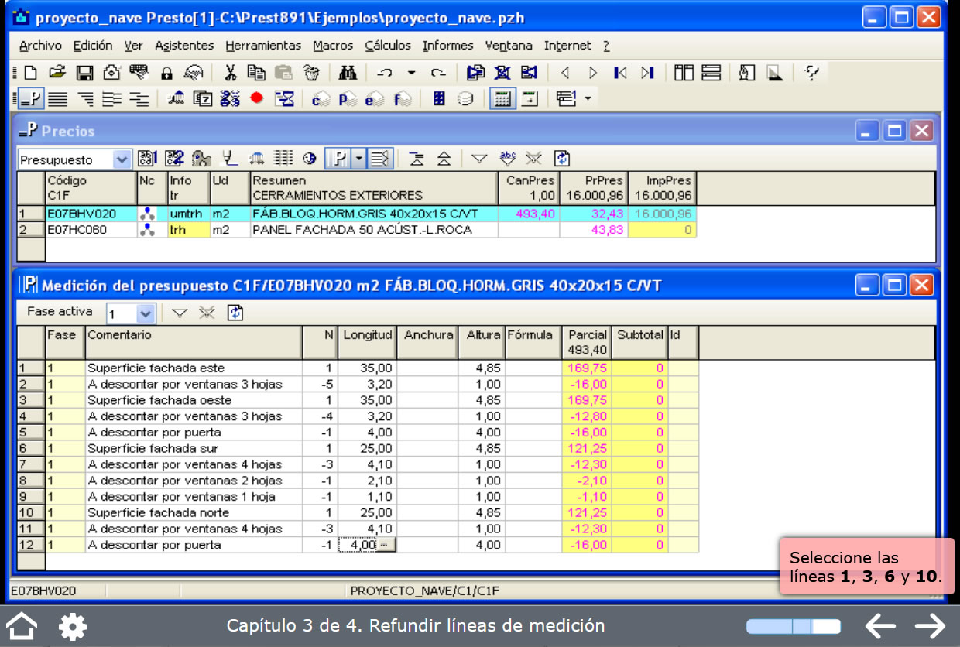The height and width of the screenshot is (647, 960).
Task: Click 'Superficie fachada norte' comment cell
Action: click(x=194, y=512)
